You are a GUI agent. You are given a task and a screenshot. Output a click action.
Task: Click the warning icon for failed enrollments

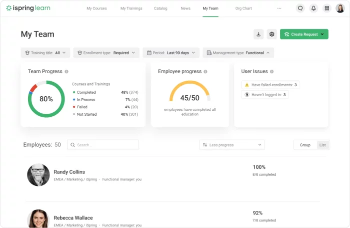click(247, 85)
